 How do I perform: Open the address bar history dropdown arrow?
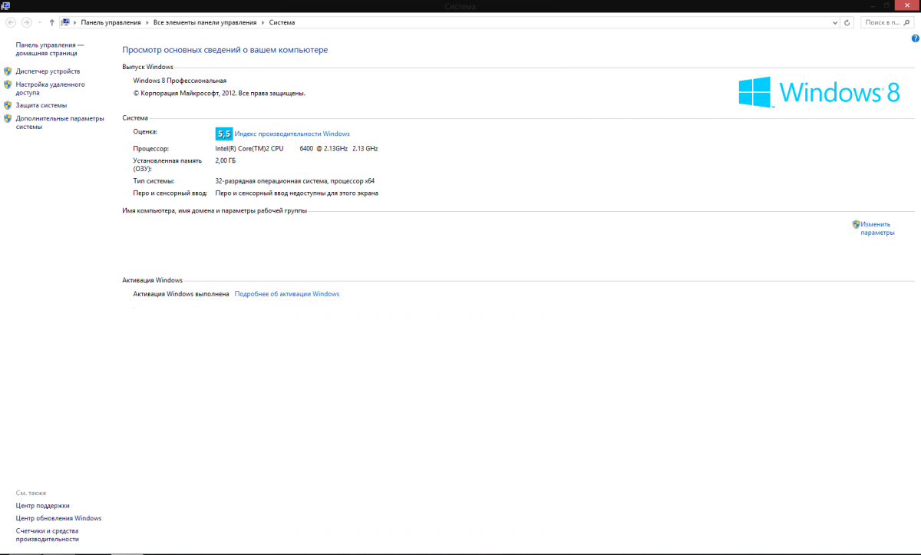click(835, 23)
